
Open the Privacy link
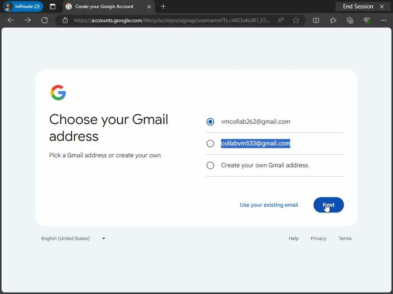point(319,238)
